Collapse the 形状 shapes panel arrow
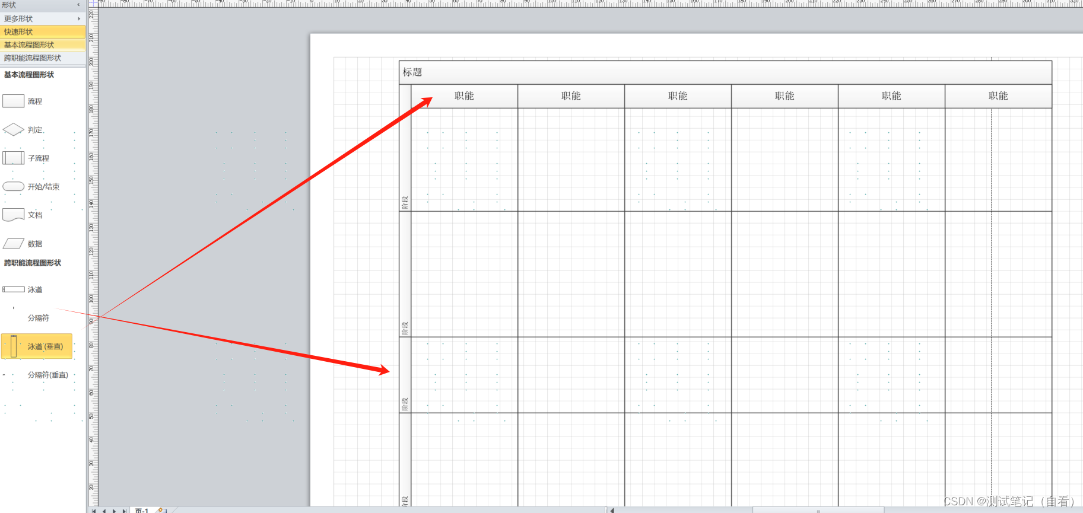 click(78, 5)
